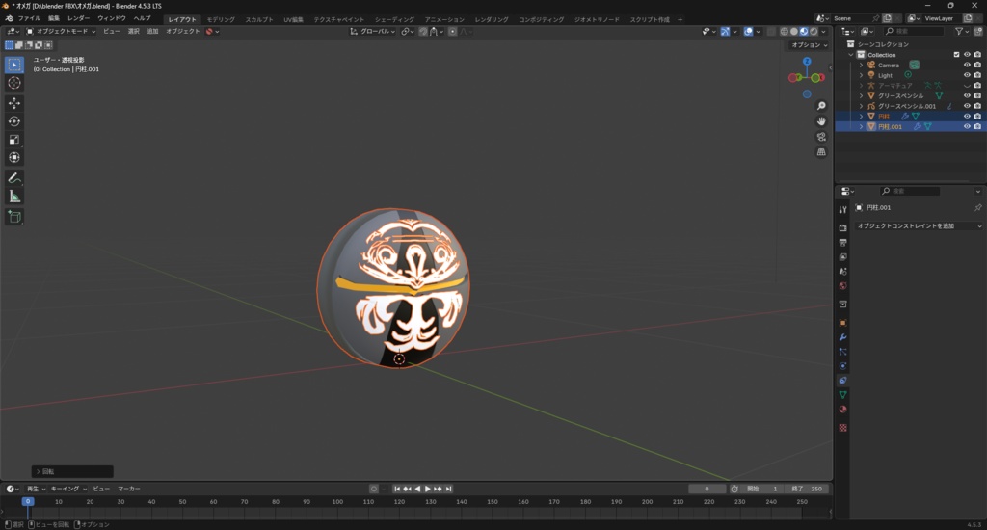Toggle proportional editing button

(x=453, y=32)
